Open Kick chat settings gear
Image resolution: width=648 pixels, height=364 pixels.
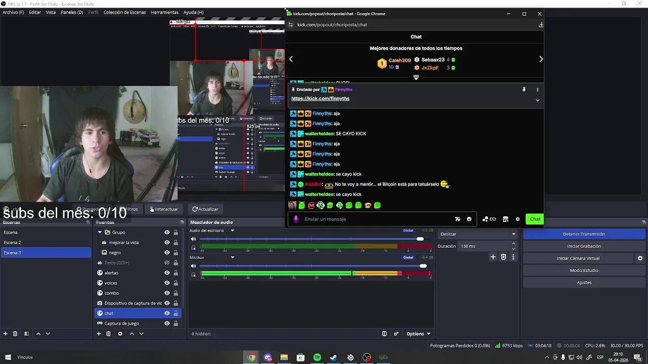point(517,219)
